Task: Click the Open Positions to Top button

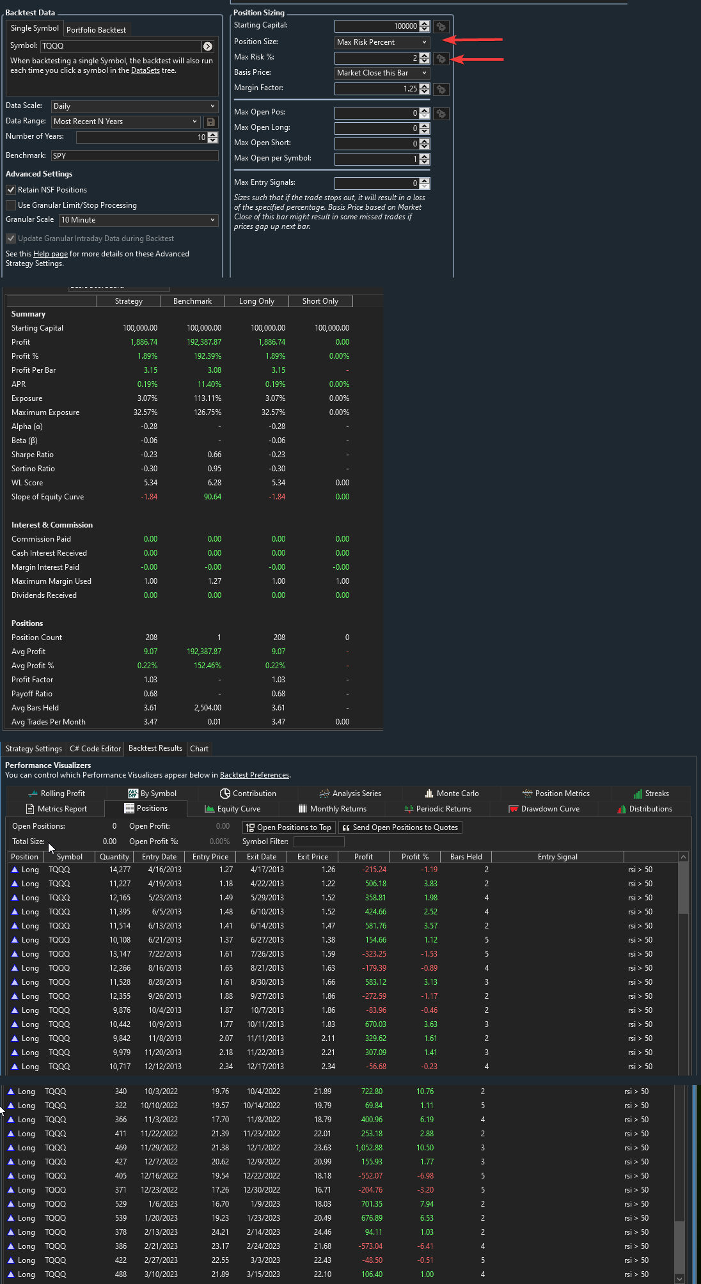Action: 289,827
